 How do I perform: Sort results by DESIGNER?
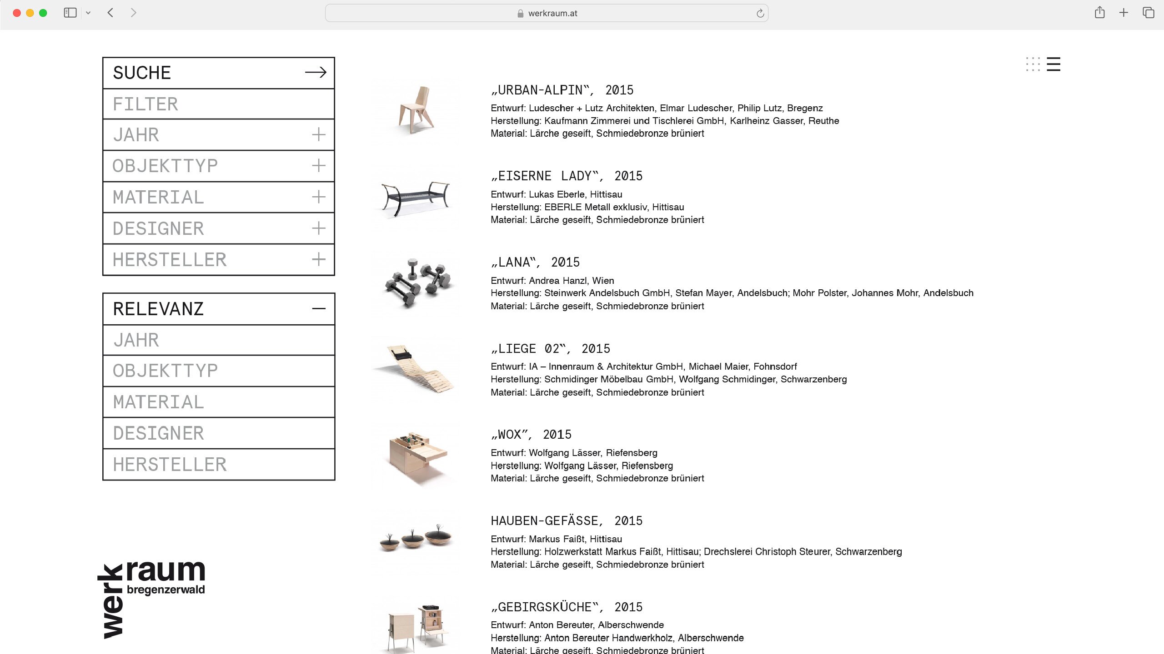[158, 433]
